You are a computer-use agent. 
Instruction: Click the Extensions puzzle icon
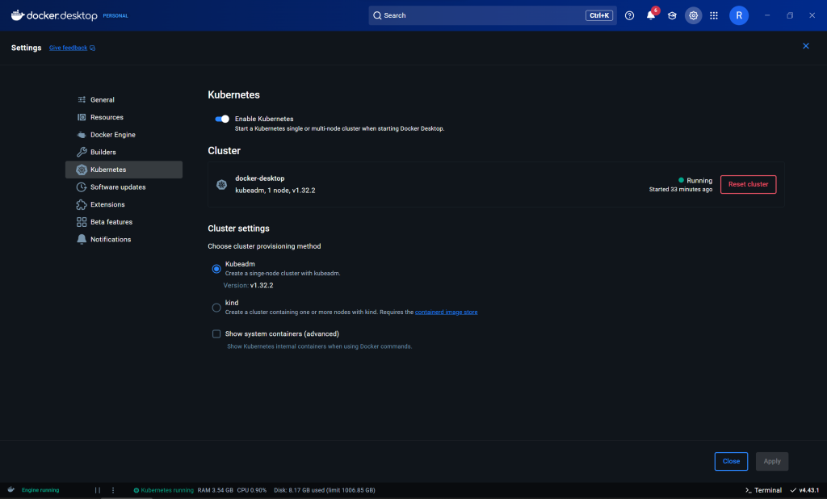click(82, 204)
